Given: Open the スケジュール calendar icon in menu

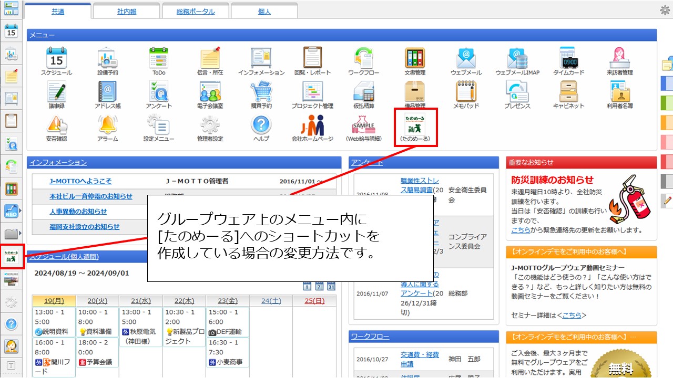Looking at the screenshot, I should 56,59.
